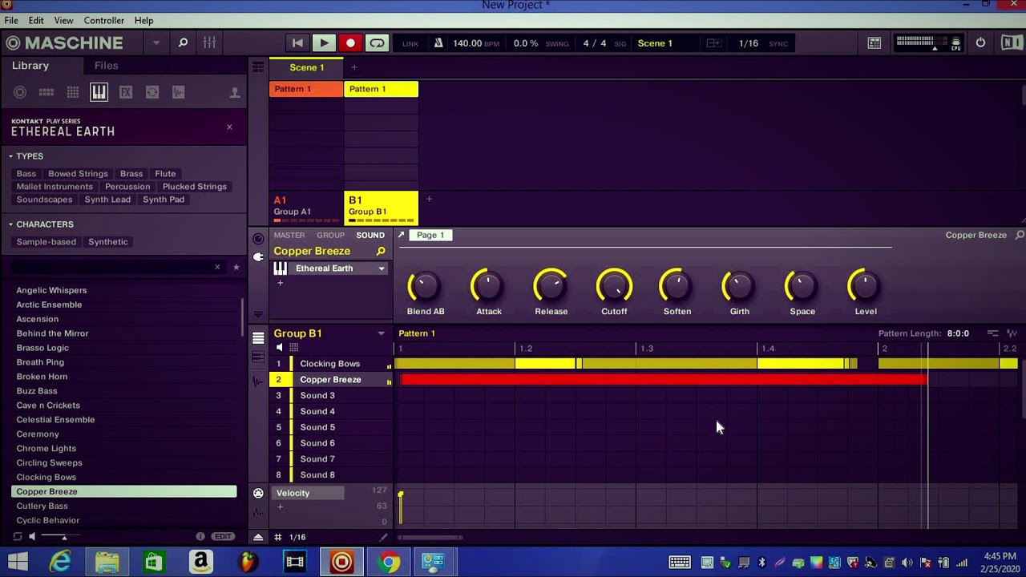Screen dimensions: 1026x577
Task: Toggle the arranger view icon
Action: point(258,68)
